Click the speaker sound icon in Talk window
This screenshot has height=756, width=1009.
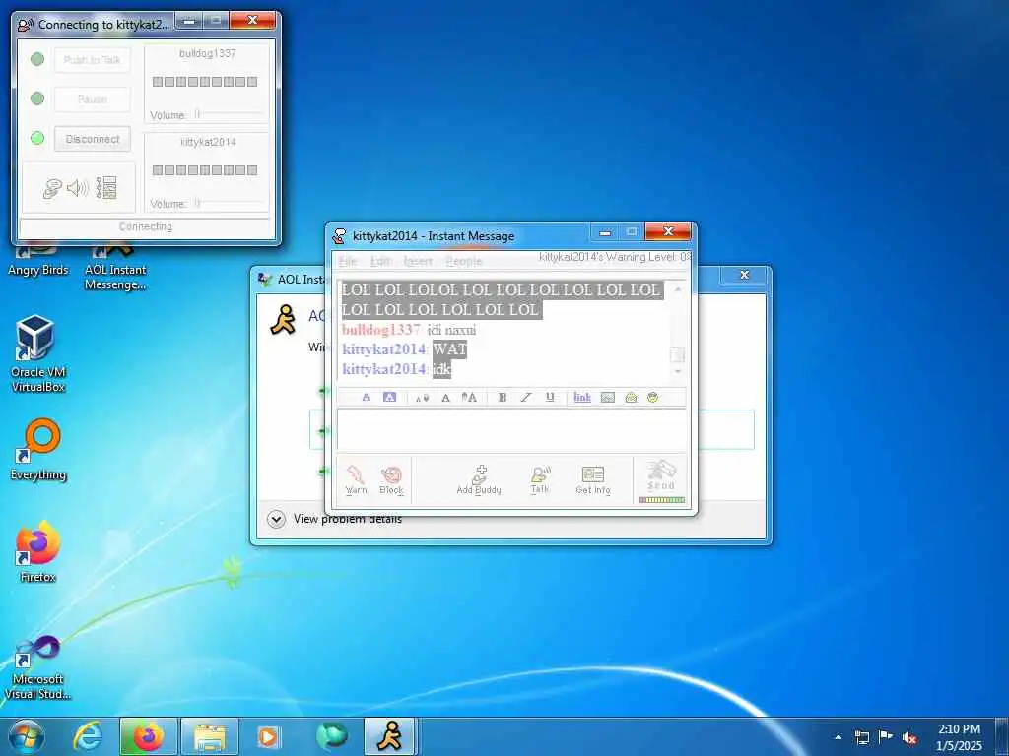click(x=78, y=188)
